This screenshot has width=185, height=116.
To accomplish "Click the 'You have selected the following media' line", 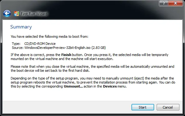I will pos(50,37).
